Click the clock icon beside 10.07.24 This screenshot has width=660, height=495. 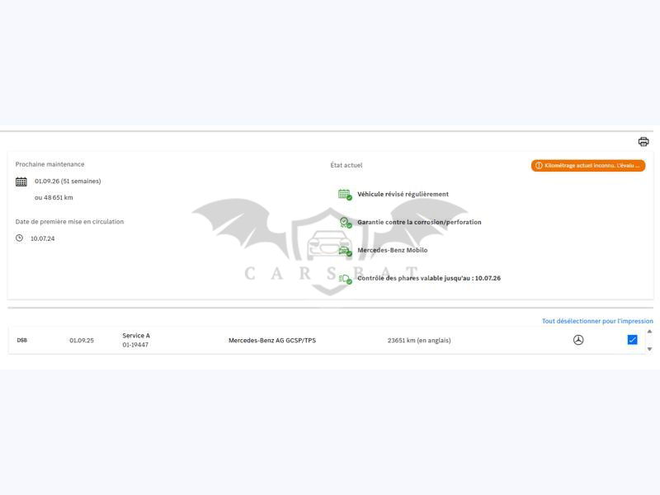pyautogui.click(x=20, y=238)
